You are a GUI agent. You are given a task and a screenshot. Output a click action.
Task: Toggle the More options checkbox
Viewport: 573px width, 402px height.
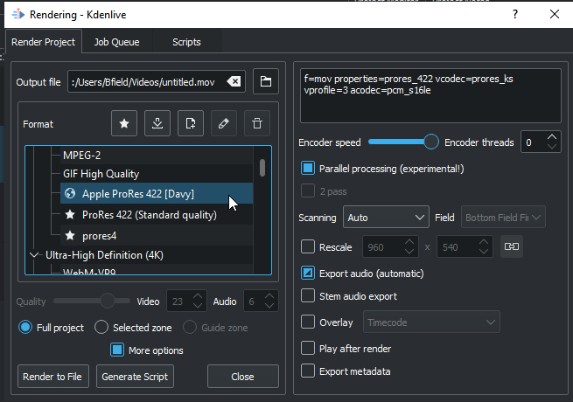[117, 350]
